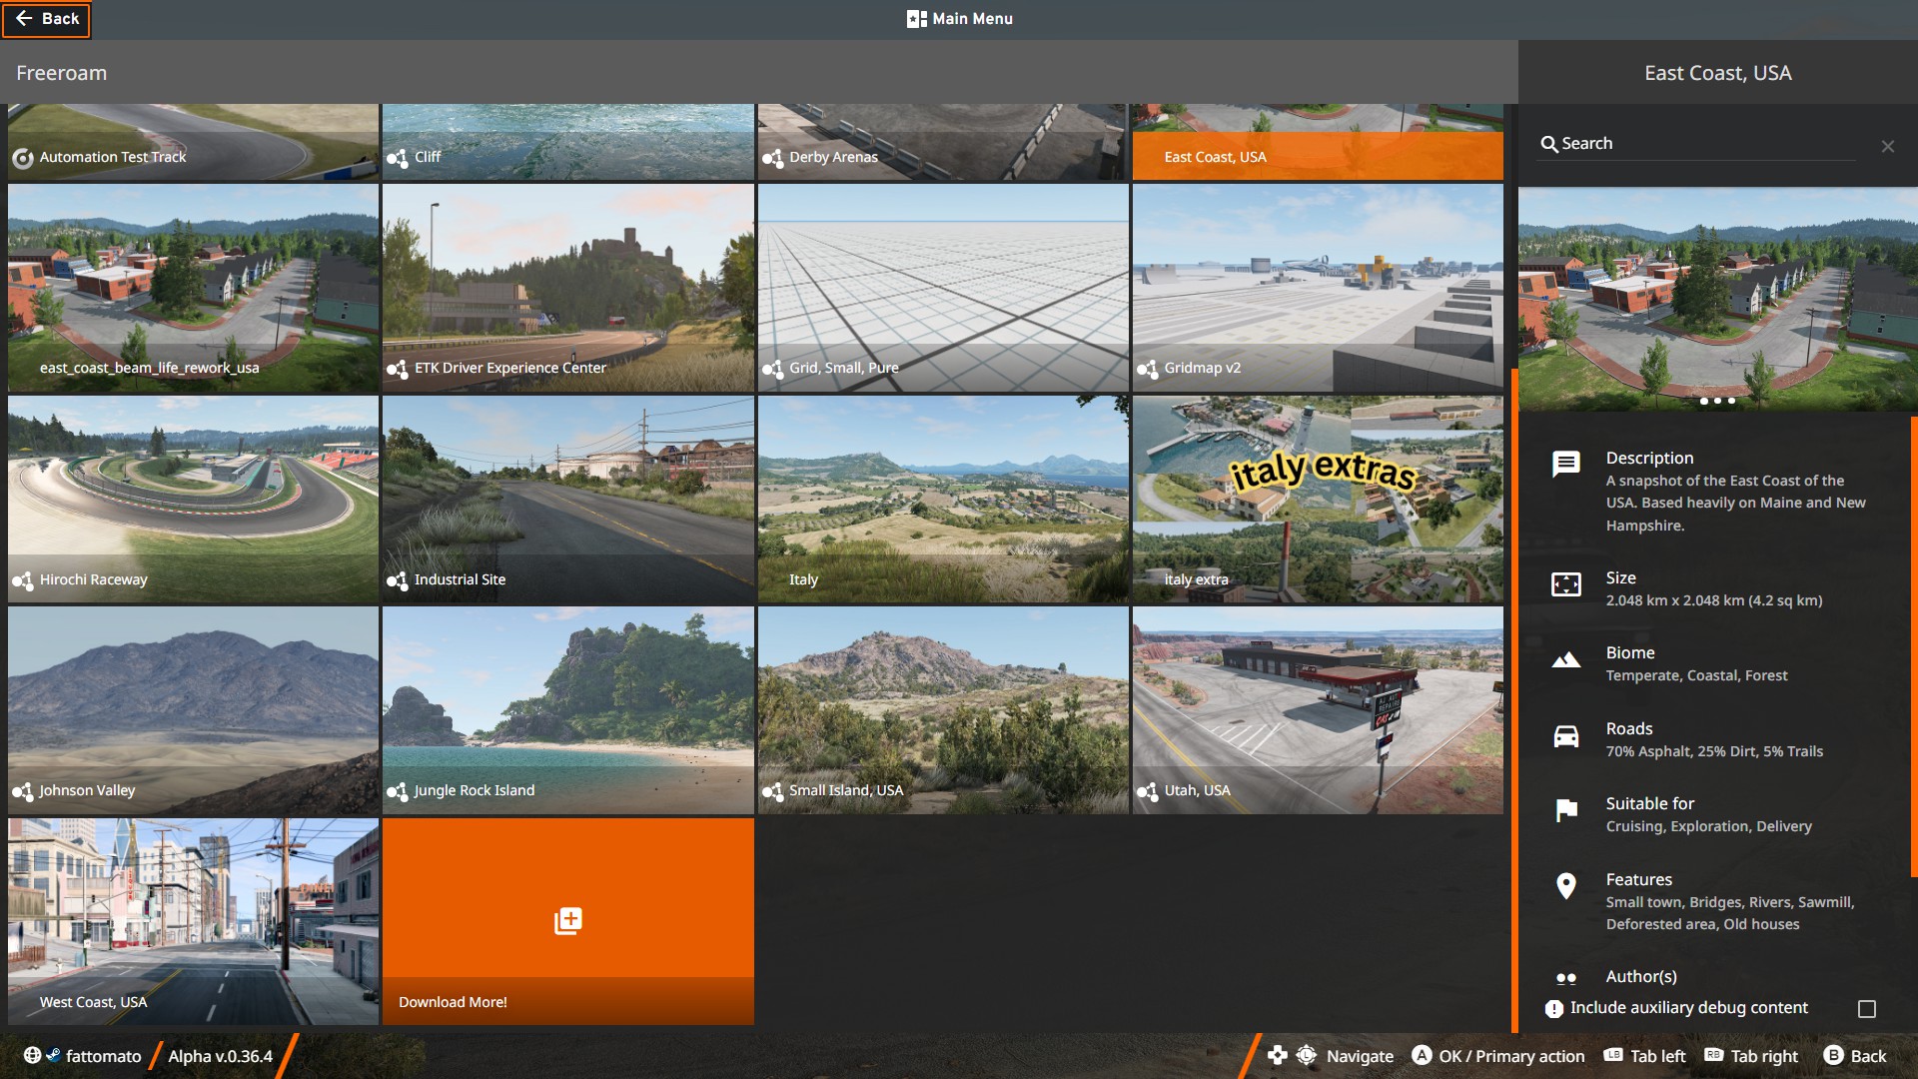Click the Back arrow button
Image resolution: width=1918 pixels, height=1079 pixels.
point(46,19)
